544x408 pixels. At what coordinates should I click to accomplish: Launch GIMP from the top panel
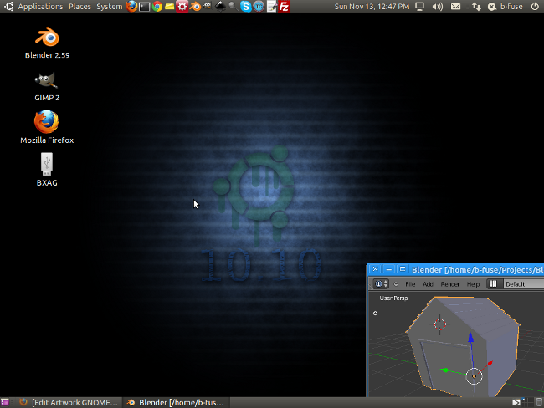[x=208, y=6]
